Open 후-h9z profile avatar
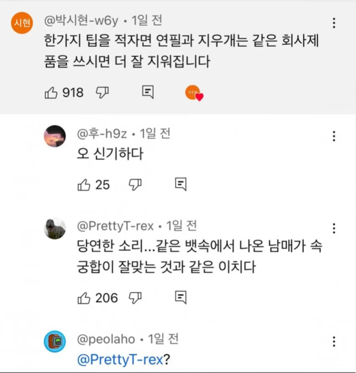Viewport: 356px width, 373px height. click(55, 136)
